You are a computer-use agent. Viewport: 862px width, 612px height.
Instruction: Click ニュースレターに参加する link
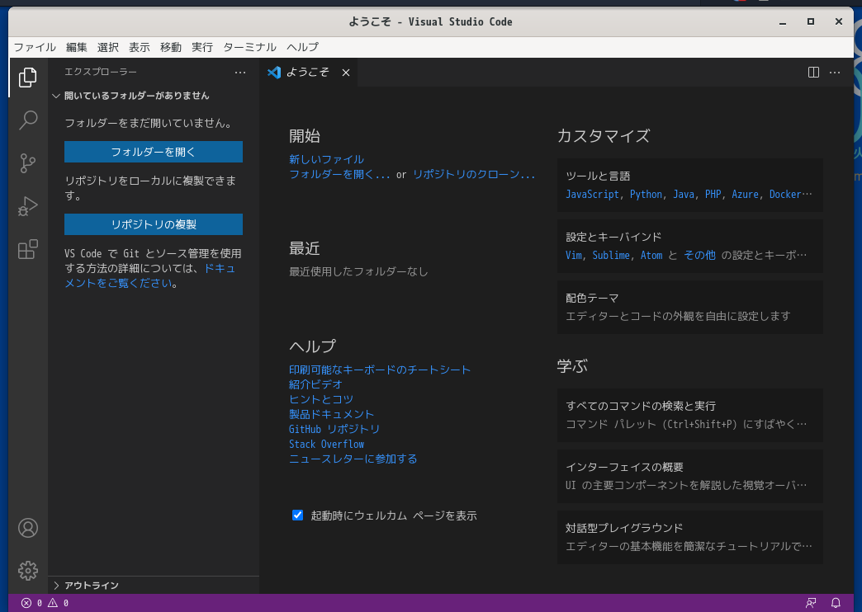point(353,459)
